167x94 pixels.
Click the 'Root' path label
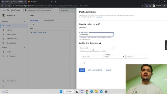click(32, 28)
